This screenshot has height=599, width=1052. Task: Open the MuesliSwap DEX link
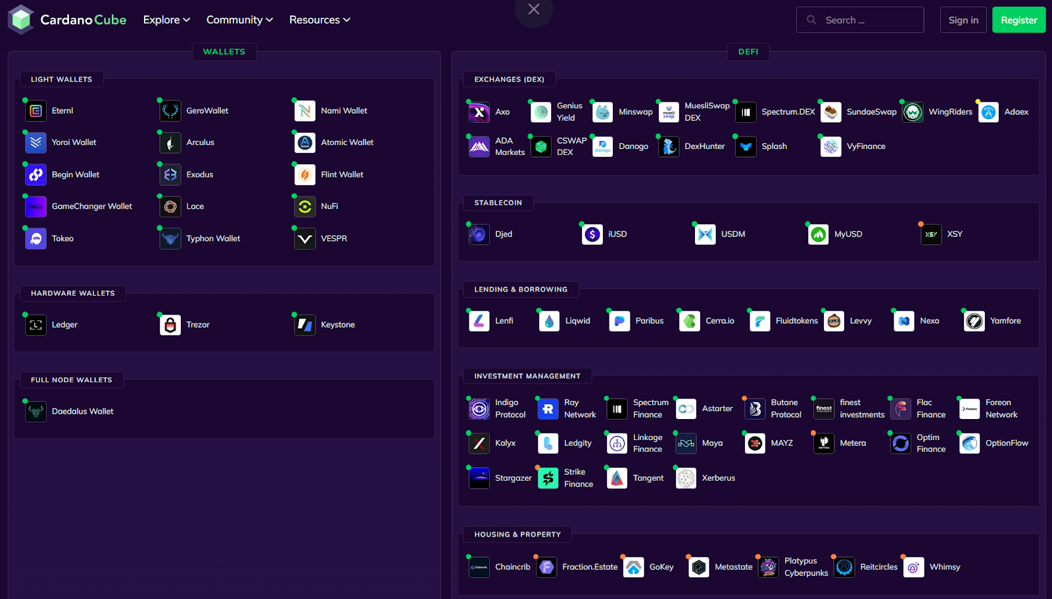point(707,112)
